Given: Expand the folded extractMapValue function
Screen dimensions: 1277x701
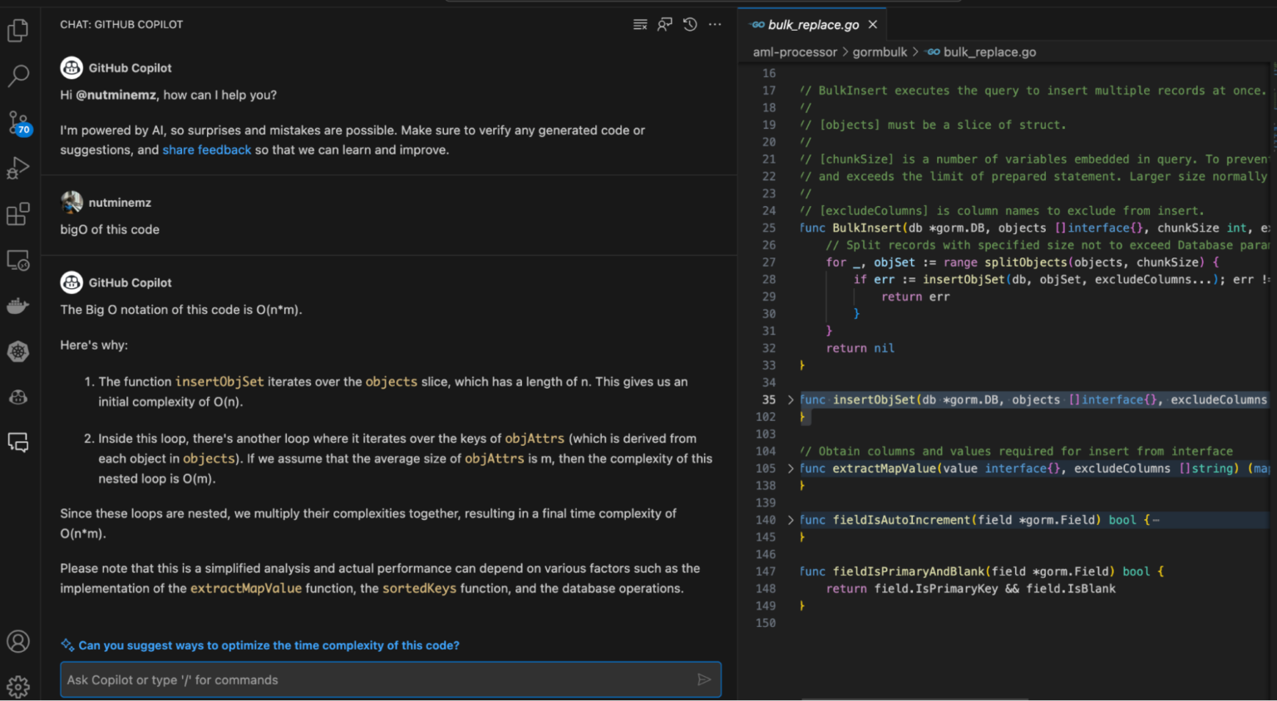Looking at the screenshot, I should (x=790, y=468).
